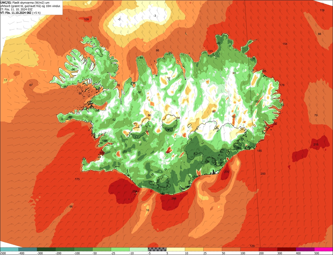Click the '-66' value on Snæfellsnes peninsula
This screenshot has width=333, height=255.
pos(70,117)
